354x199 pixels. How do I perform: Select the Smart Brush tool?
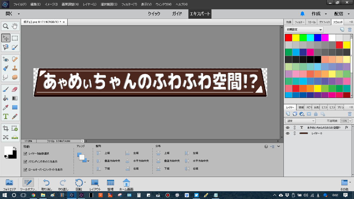click(x=6, y=68)
